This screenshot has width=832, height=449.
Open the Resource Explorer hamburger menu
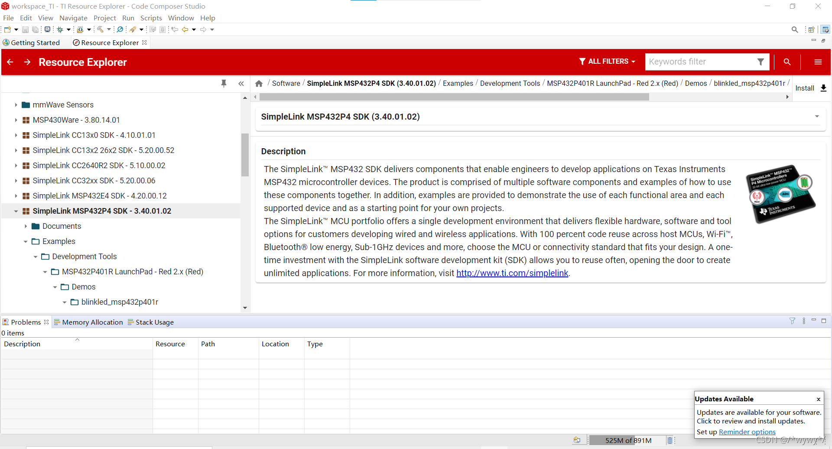coord(818,62)
